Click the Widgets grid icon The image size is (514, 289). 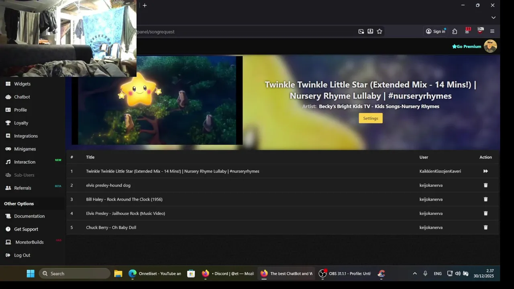pyautogui.click(x=8, y=84)
